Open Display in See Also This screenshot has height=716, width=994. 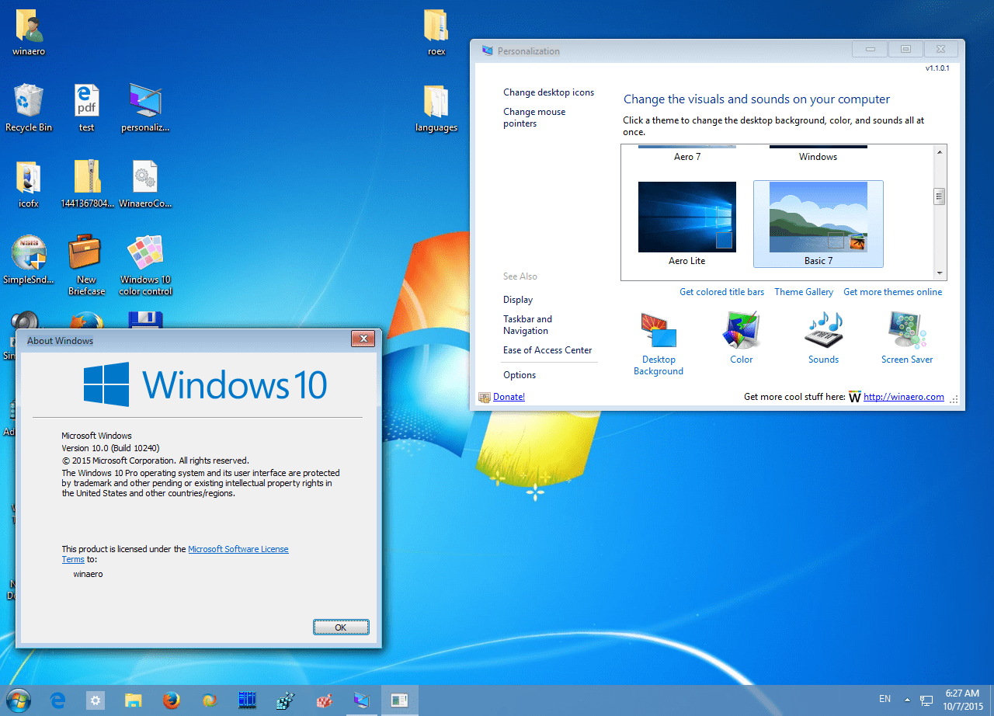click(x=518, y=300)
